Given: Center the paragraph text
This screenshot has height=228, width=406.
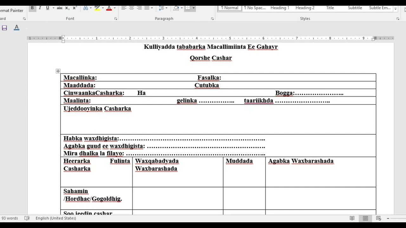Looking at the screenshot, I should tap(131, 8).
